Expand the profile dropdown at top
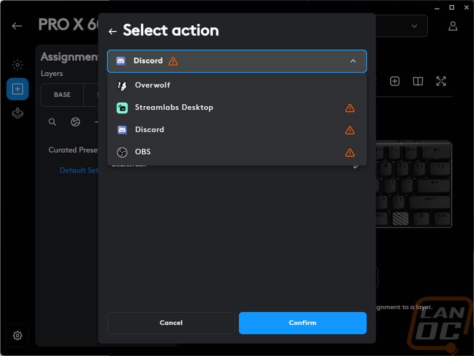This screenshot has height=356, width=474. pyautogui.click(x=414, y=26)
